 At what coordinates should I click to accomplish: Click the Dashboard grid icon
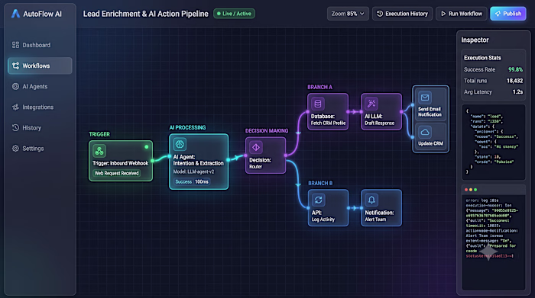pyautogui.click(x=15, y=45)
